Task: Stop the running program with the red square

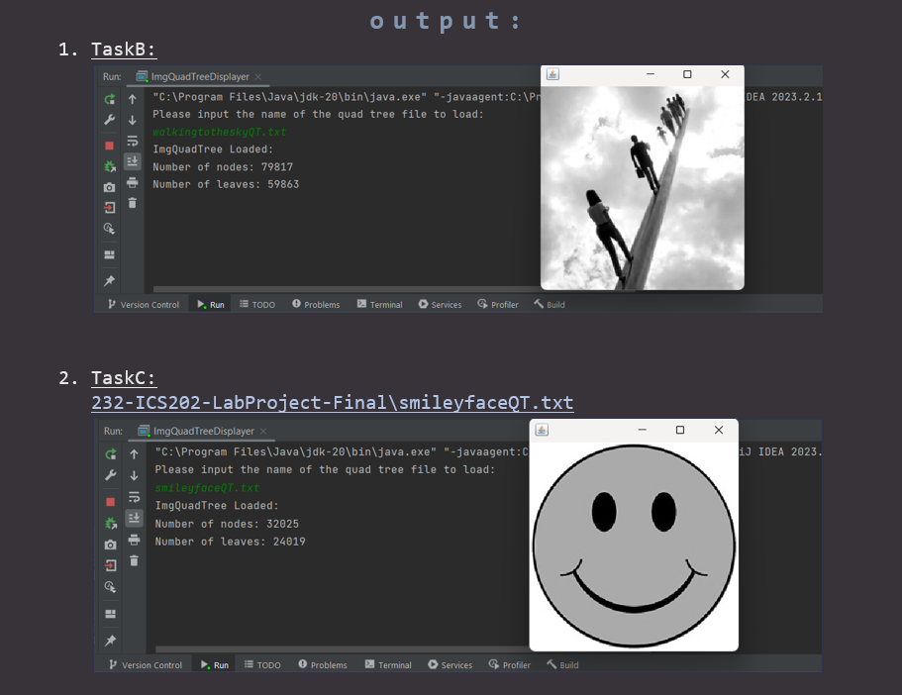Action: click(x=109, y=144)
